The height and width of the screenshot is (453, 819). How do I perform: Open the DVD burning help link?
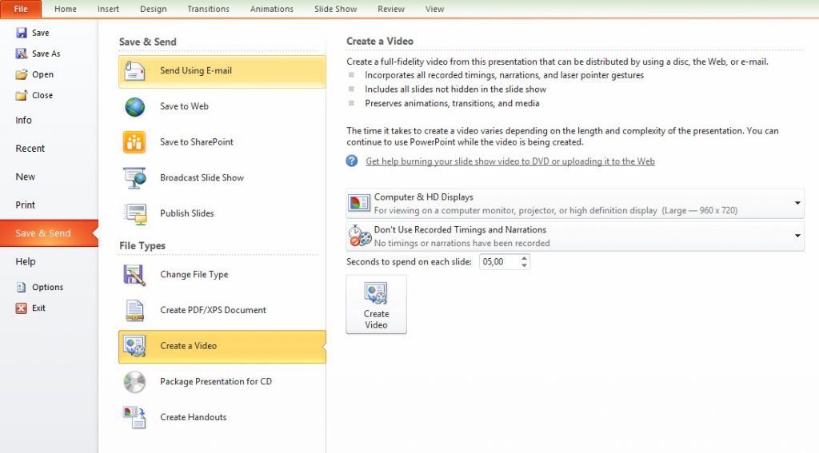tap(509, 161)
